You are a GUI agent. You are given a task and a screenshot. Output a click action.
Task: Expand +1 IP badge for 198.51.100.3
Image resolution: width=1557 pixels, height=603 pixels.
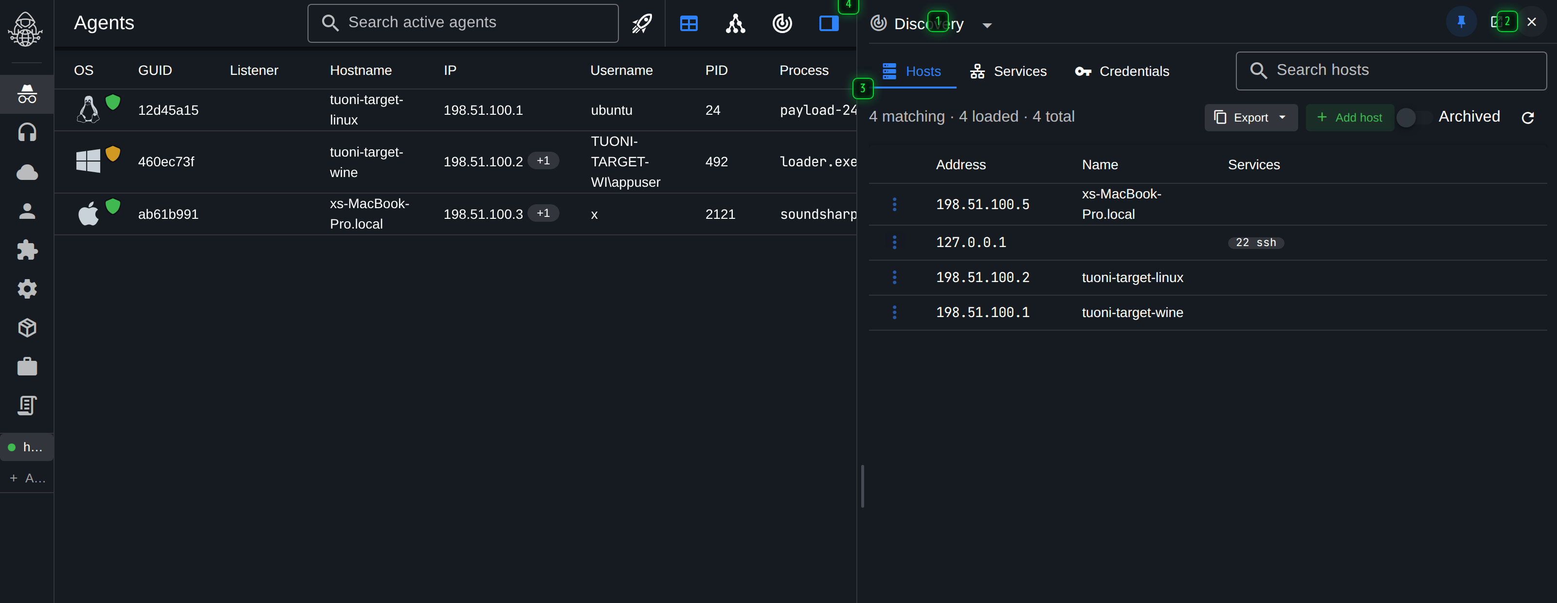point(543,213)
